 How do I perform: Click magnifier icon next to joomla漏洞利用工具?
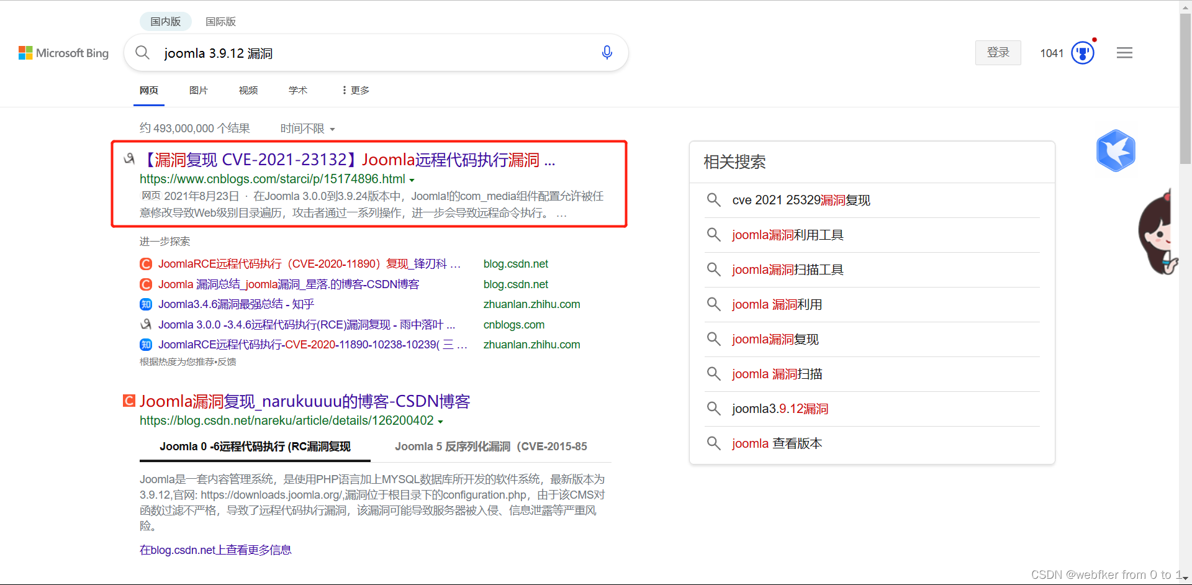tap(714, 235)
